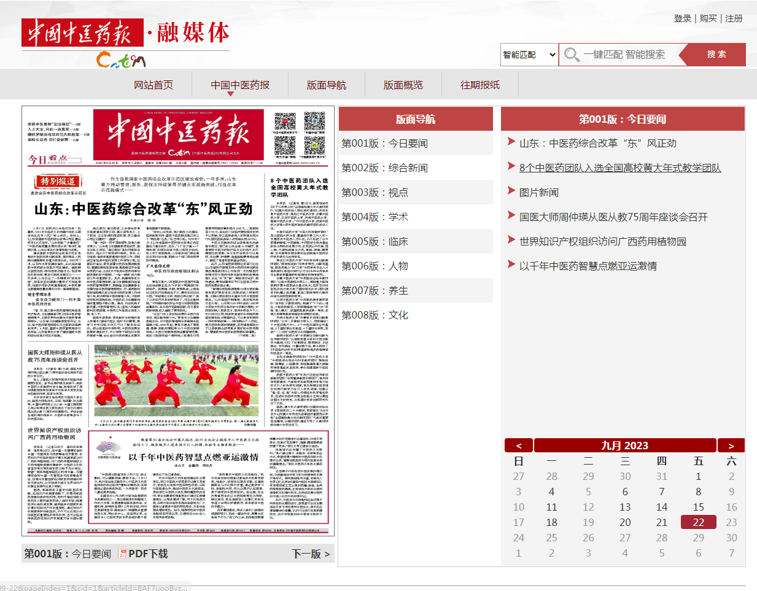The image size is (757, 591).
Task: Click the 九月 2023 calendar header
Action: 625,446
